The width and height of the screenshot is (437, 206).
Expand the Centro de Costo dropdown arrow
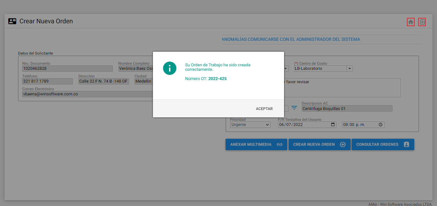(350, 69)
